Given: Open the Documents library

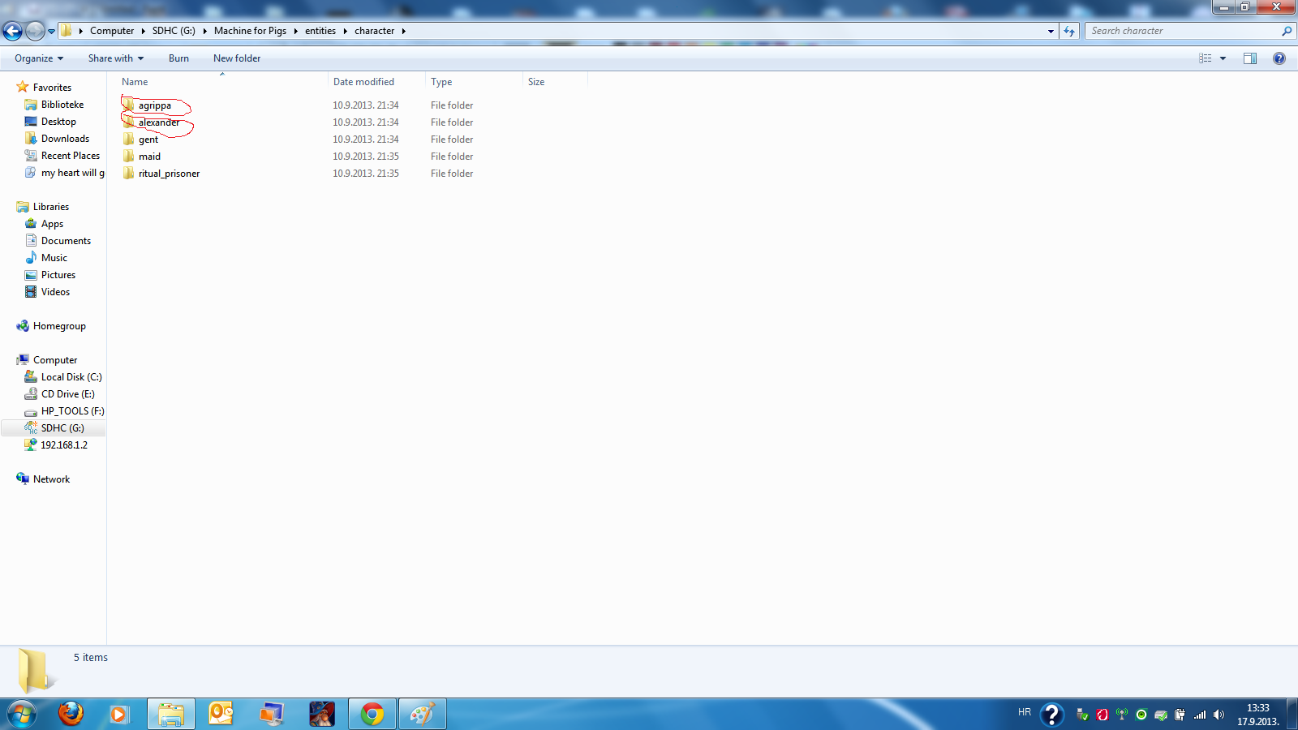Looking at the screenshot, I should 58,241.
